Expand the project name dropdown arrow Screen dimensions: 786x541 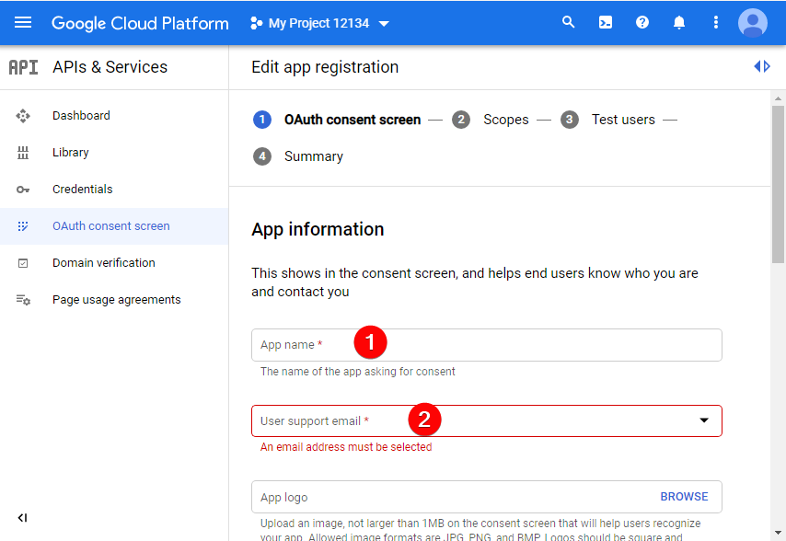(x=384, y=23)
